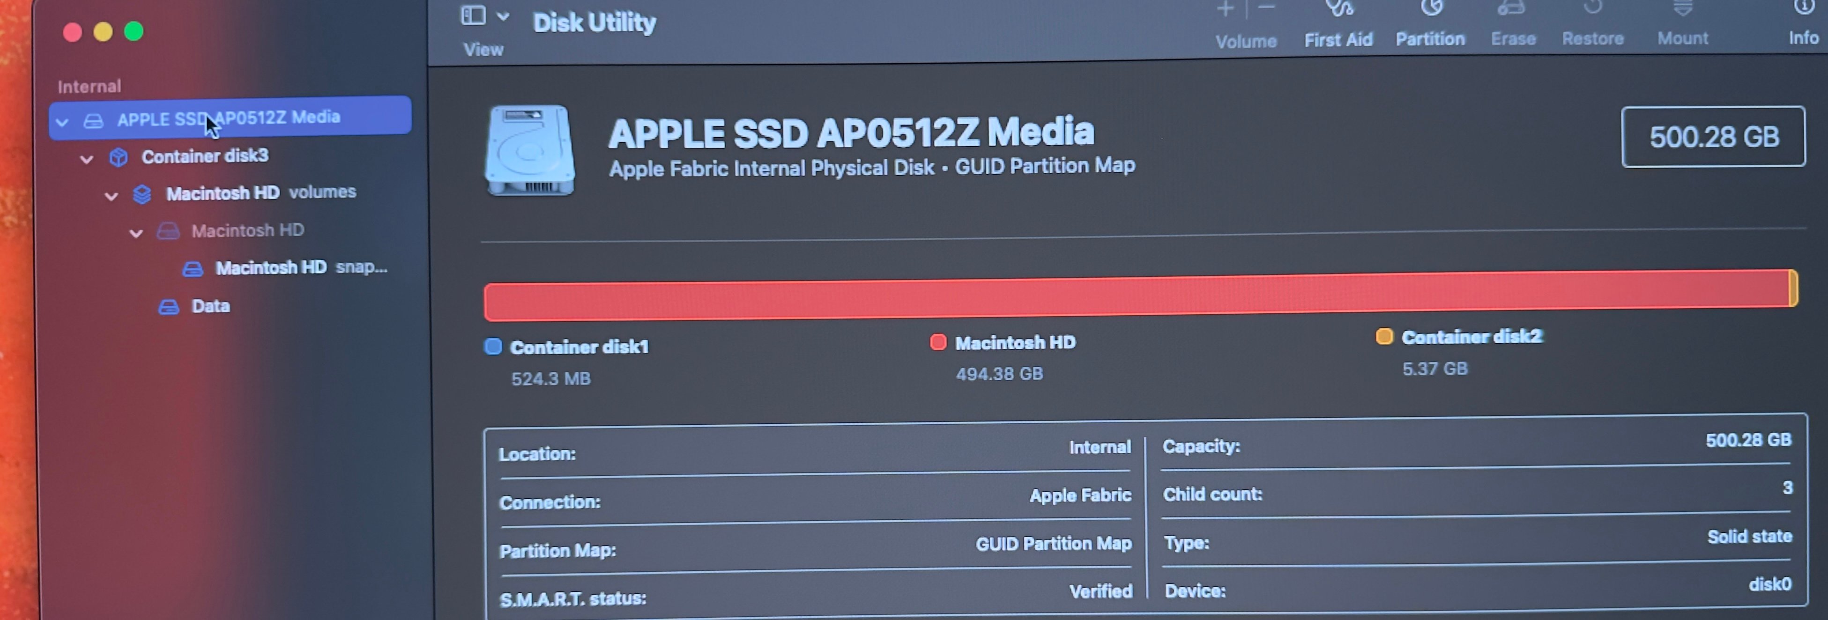Click the add Volume plus icon
The height and width of the screenshot is (620, 1828).
click(1226, 8)
